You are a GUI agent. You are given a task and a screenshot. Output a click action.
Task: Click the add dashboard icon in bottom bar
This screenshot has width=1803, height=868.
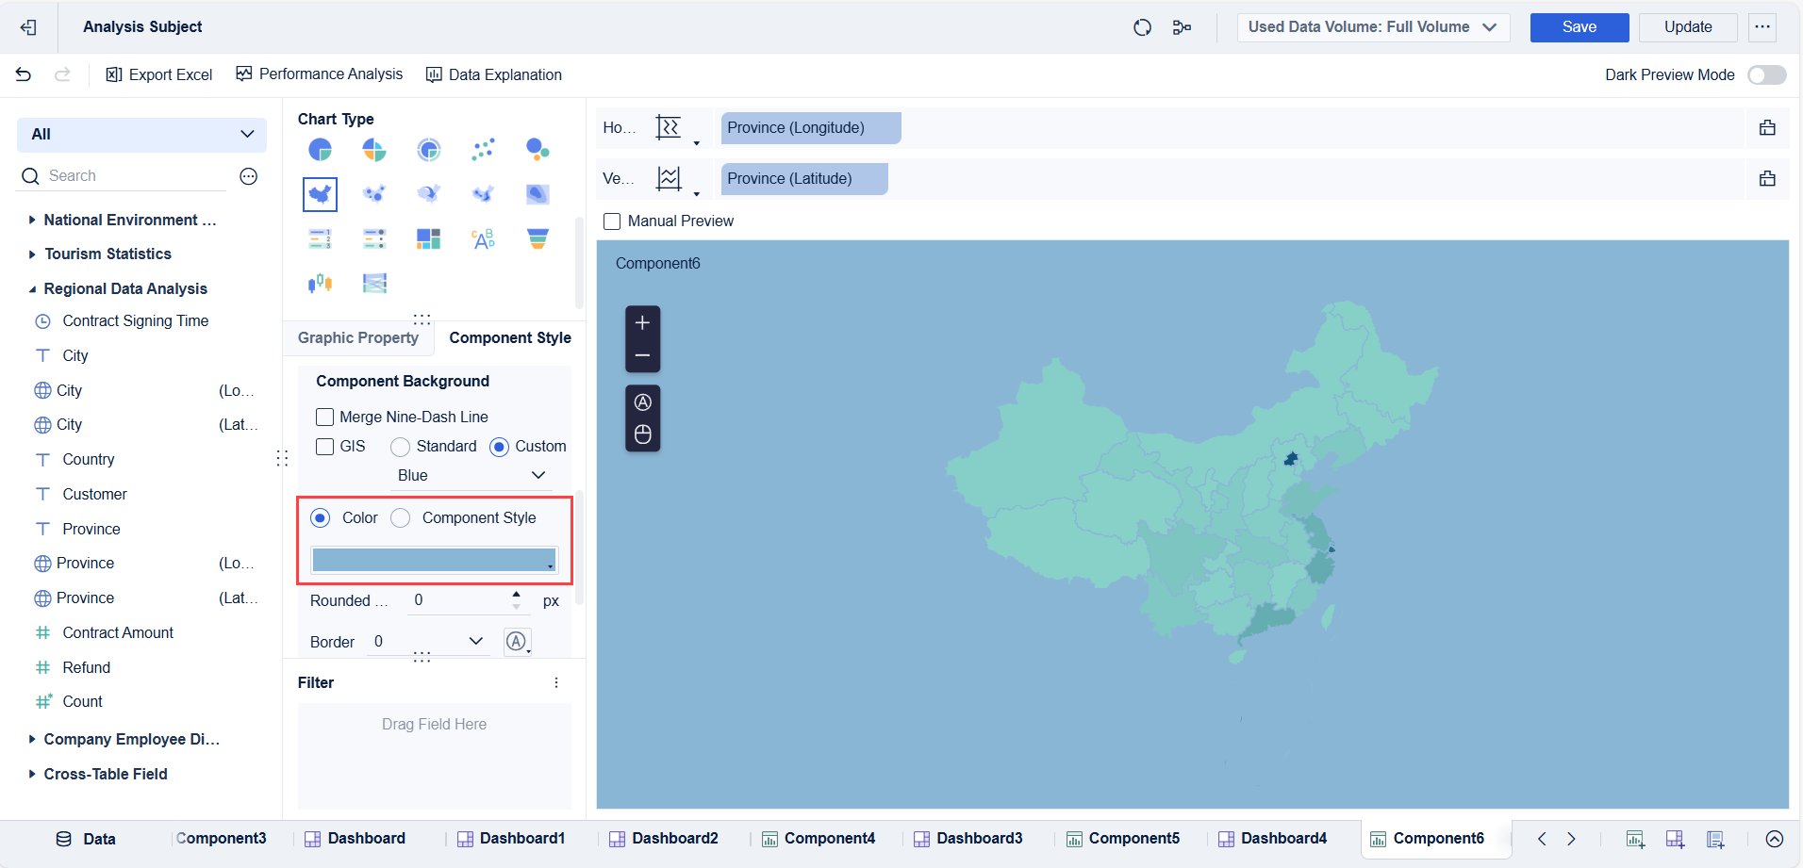pyautogui.click(x=1676, y=839)
